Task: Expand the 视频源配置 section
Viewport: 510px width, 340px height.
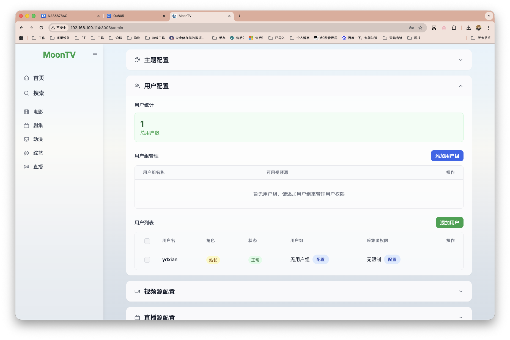Action: [461, 291]
